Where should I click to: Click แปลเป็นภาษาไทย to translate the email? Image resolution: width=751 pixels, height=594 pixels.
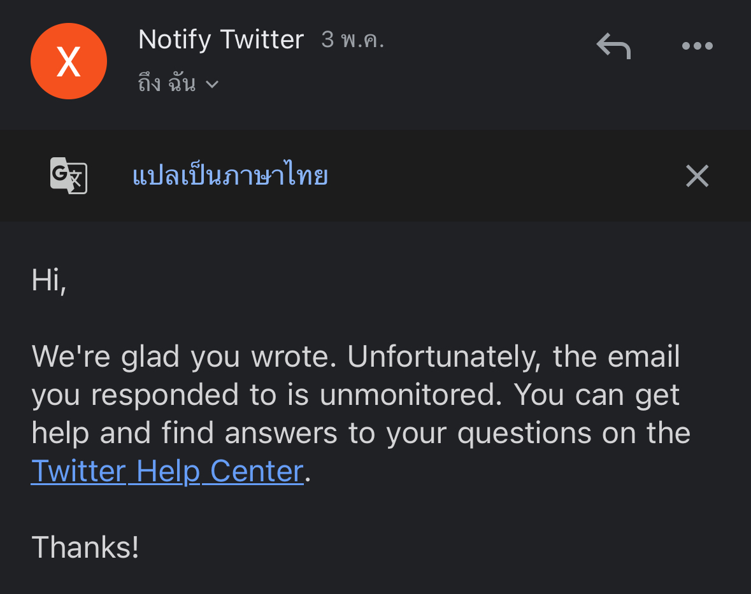point(231,174)
